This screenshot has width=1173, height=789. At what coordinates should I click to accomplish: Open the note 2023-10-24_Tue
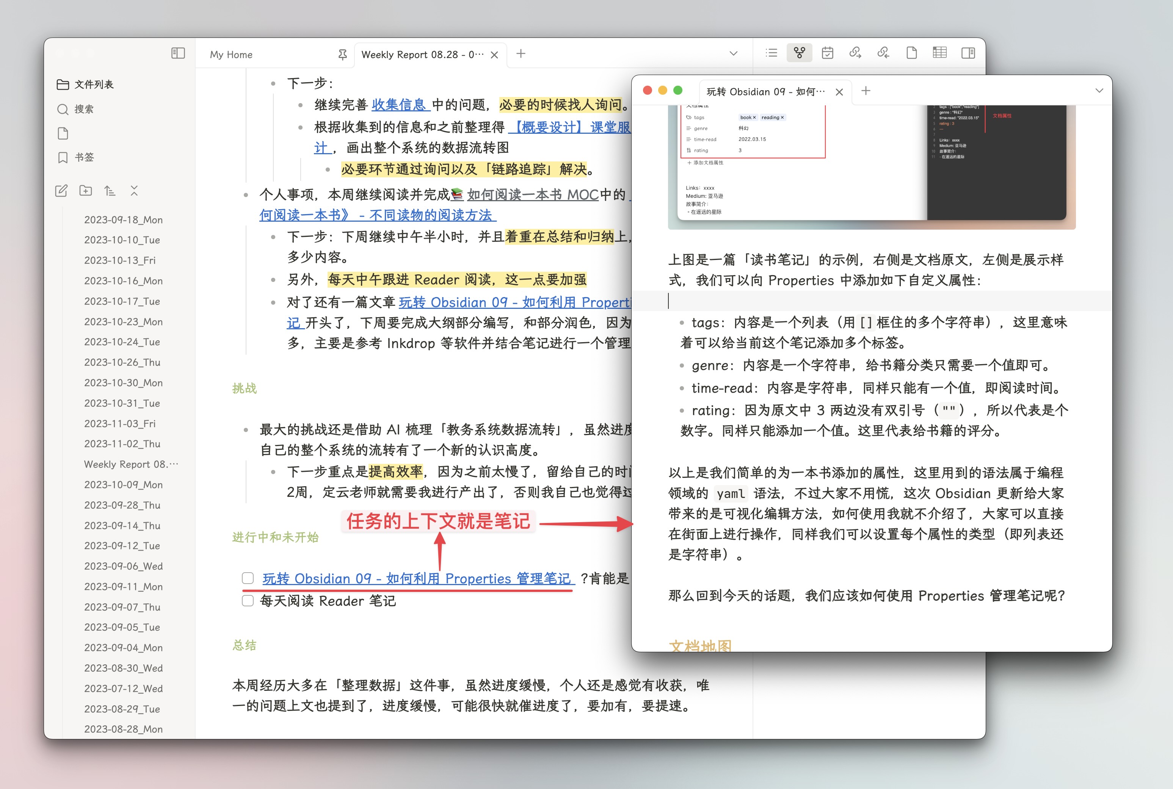122,342
